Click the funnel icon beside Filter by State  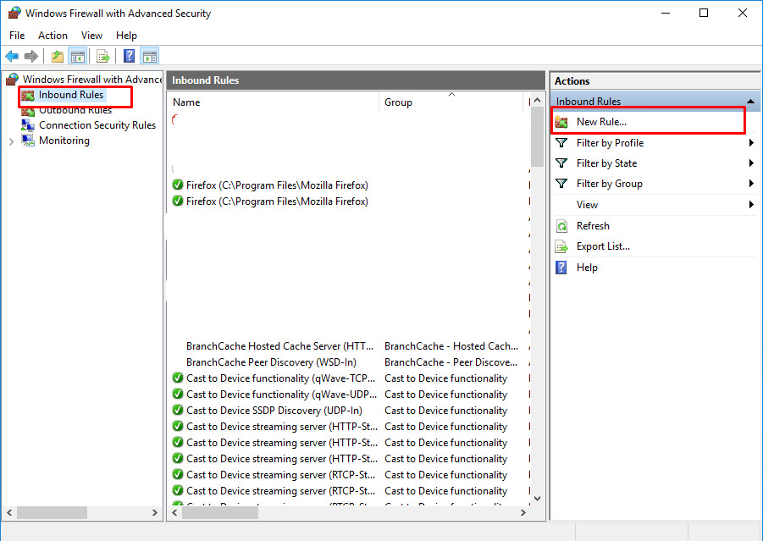pyautogui.click(x=561, y=163)
